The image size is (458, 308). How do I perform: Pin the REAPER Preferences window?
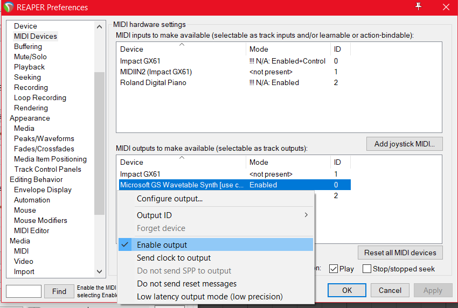click(418, 6)
